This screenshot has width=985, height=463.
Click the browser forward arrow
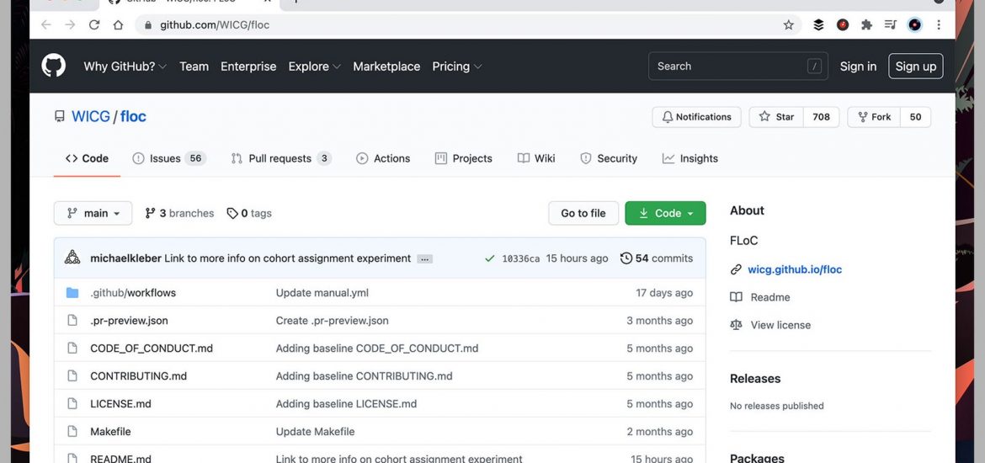click(x=70, y=24)
